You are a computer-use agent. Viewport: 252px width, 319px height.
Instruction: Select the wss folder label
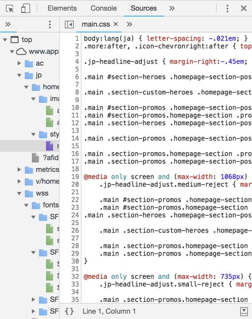[x=42, y=193]
